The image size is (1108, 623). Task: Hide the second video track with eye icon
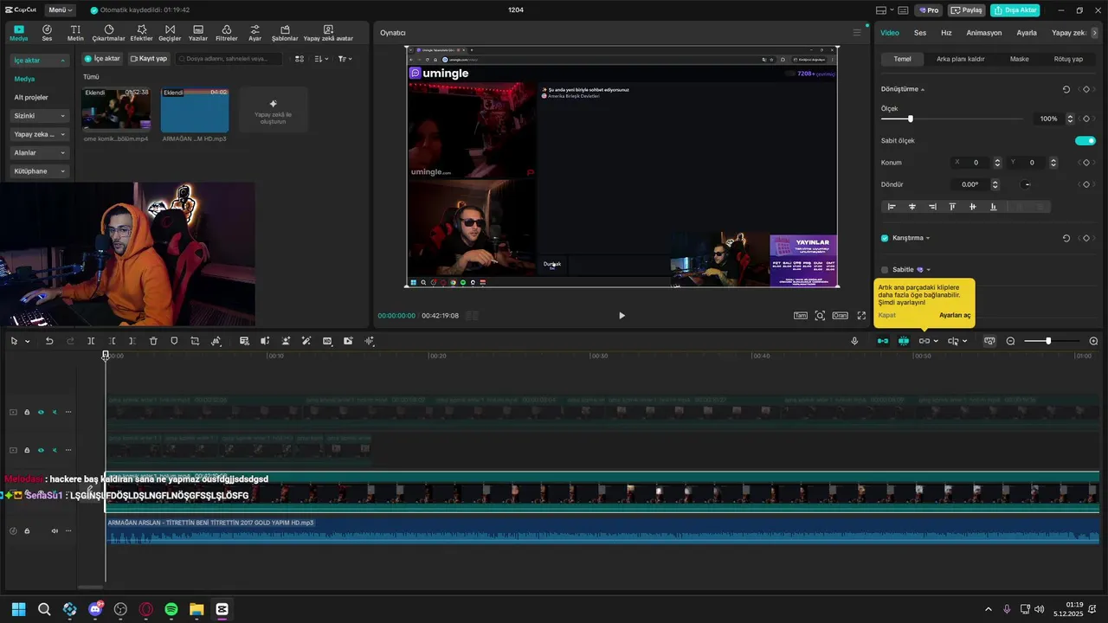point(41,450)
